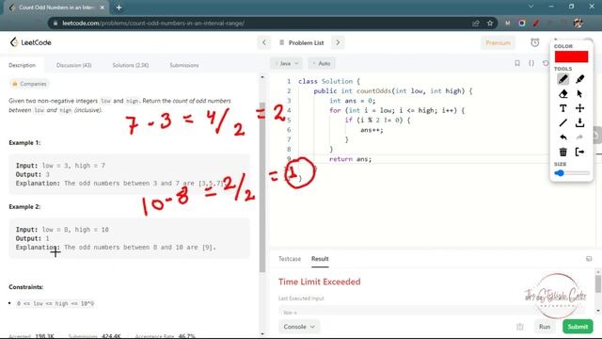602x339 pixels.
Task: Open the red color picker swatch
Action: pos(571,56)
